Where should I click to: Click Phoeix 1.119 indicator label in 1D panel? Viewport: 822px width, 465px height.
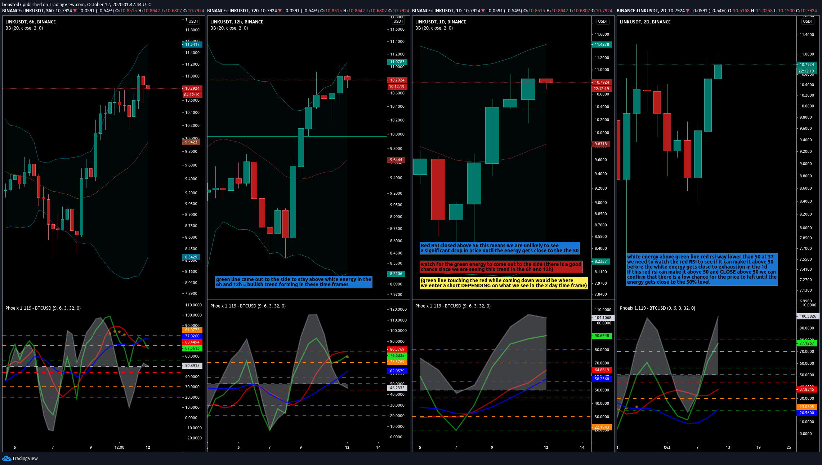click(x=453, y=306)
